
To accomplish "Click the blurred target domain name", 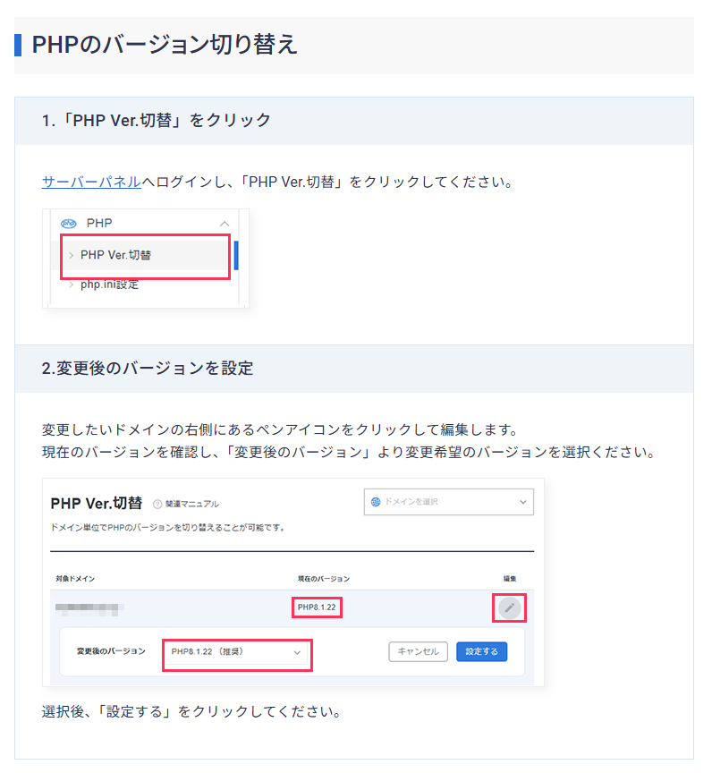I will 89,608.
